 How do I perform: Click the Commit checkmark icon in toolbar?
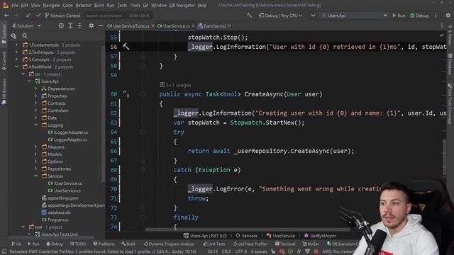click(x=38, y=16)
